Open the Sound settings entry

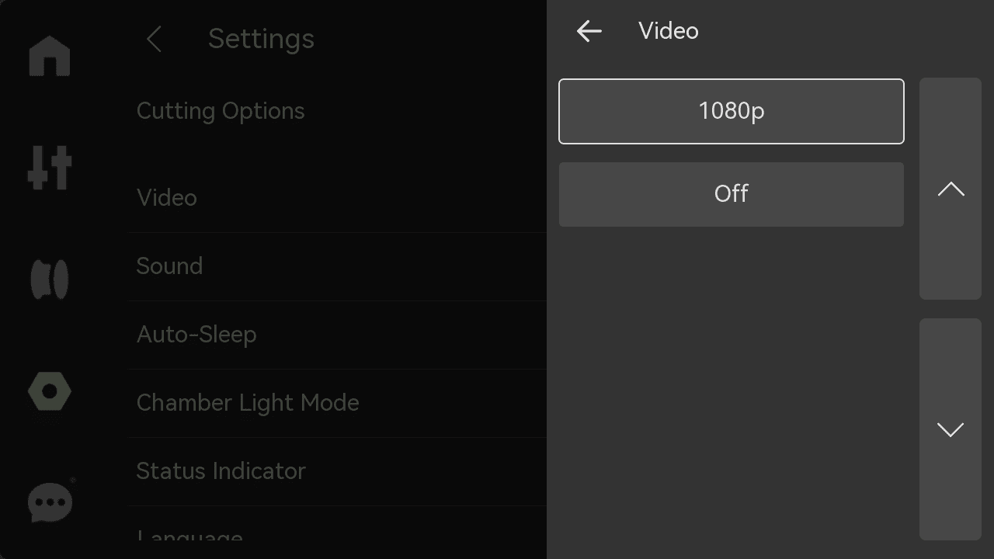pyautogui.click(x=338, y=266)
